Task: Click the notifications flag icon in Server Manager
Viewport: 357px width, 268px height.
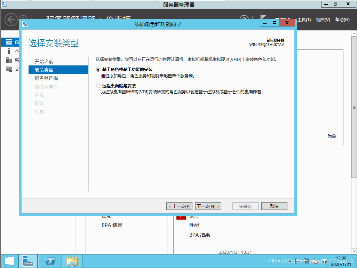Action: [263, 17]
